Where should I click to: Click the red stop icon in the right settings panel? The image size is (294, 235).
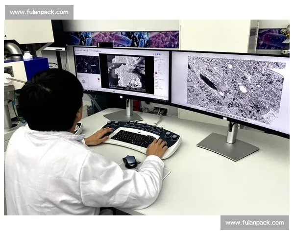(156, 73)
